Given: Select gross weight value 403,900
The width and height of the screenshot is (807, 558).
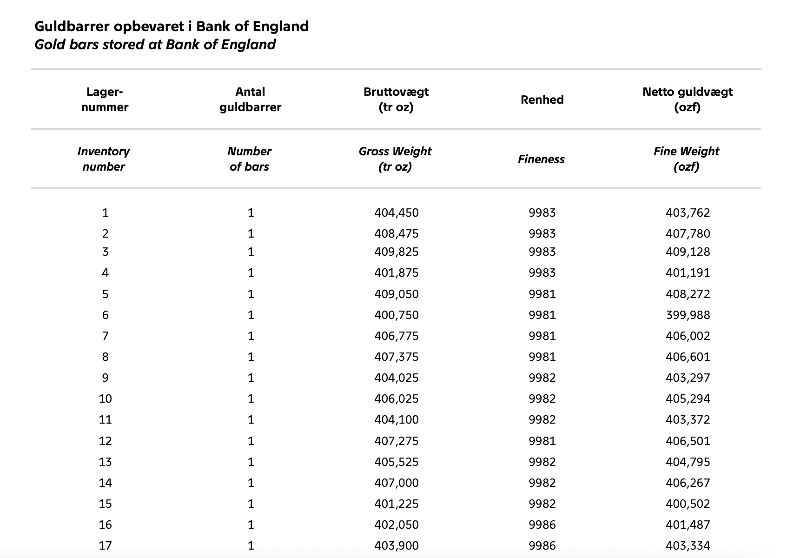Looking at the screenshot, I should pos(397,546).
